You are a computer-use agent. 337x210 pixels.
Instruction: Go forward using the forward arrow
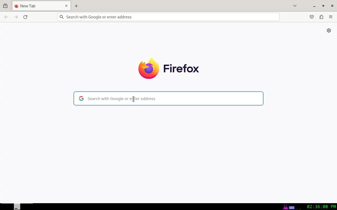click(16, 17)
